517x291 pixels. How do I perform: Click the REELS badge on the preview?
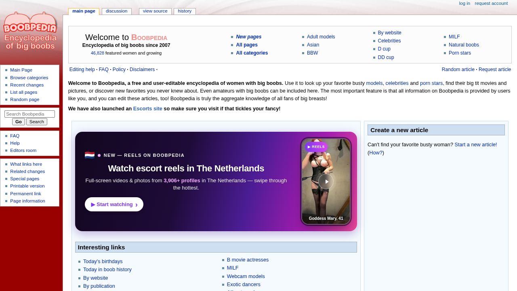pos(316,147)
